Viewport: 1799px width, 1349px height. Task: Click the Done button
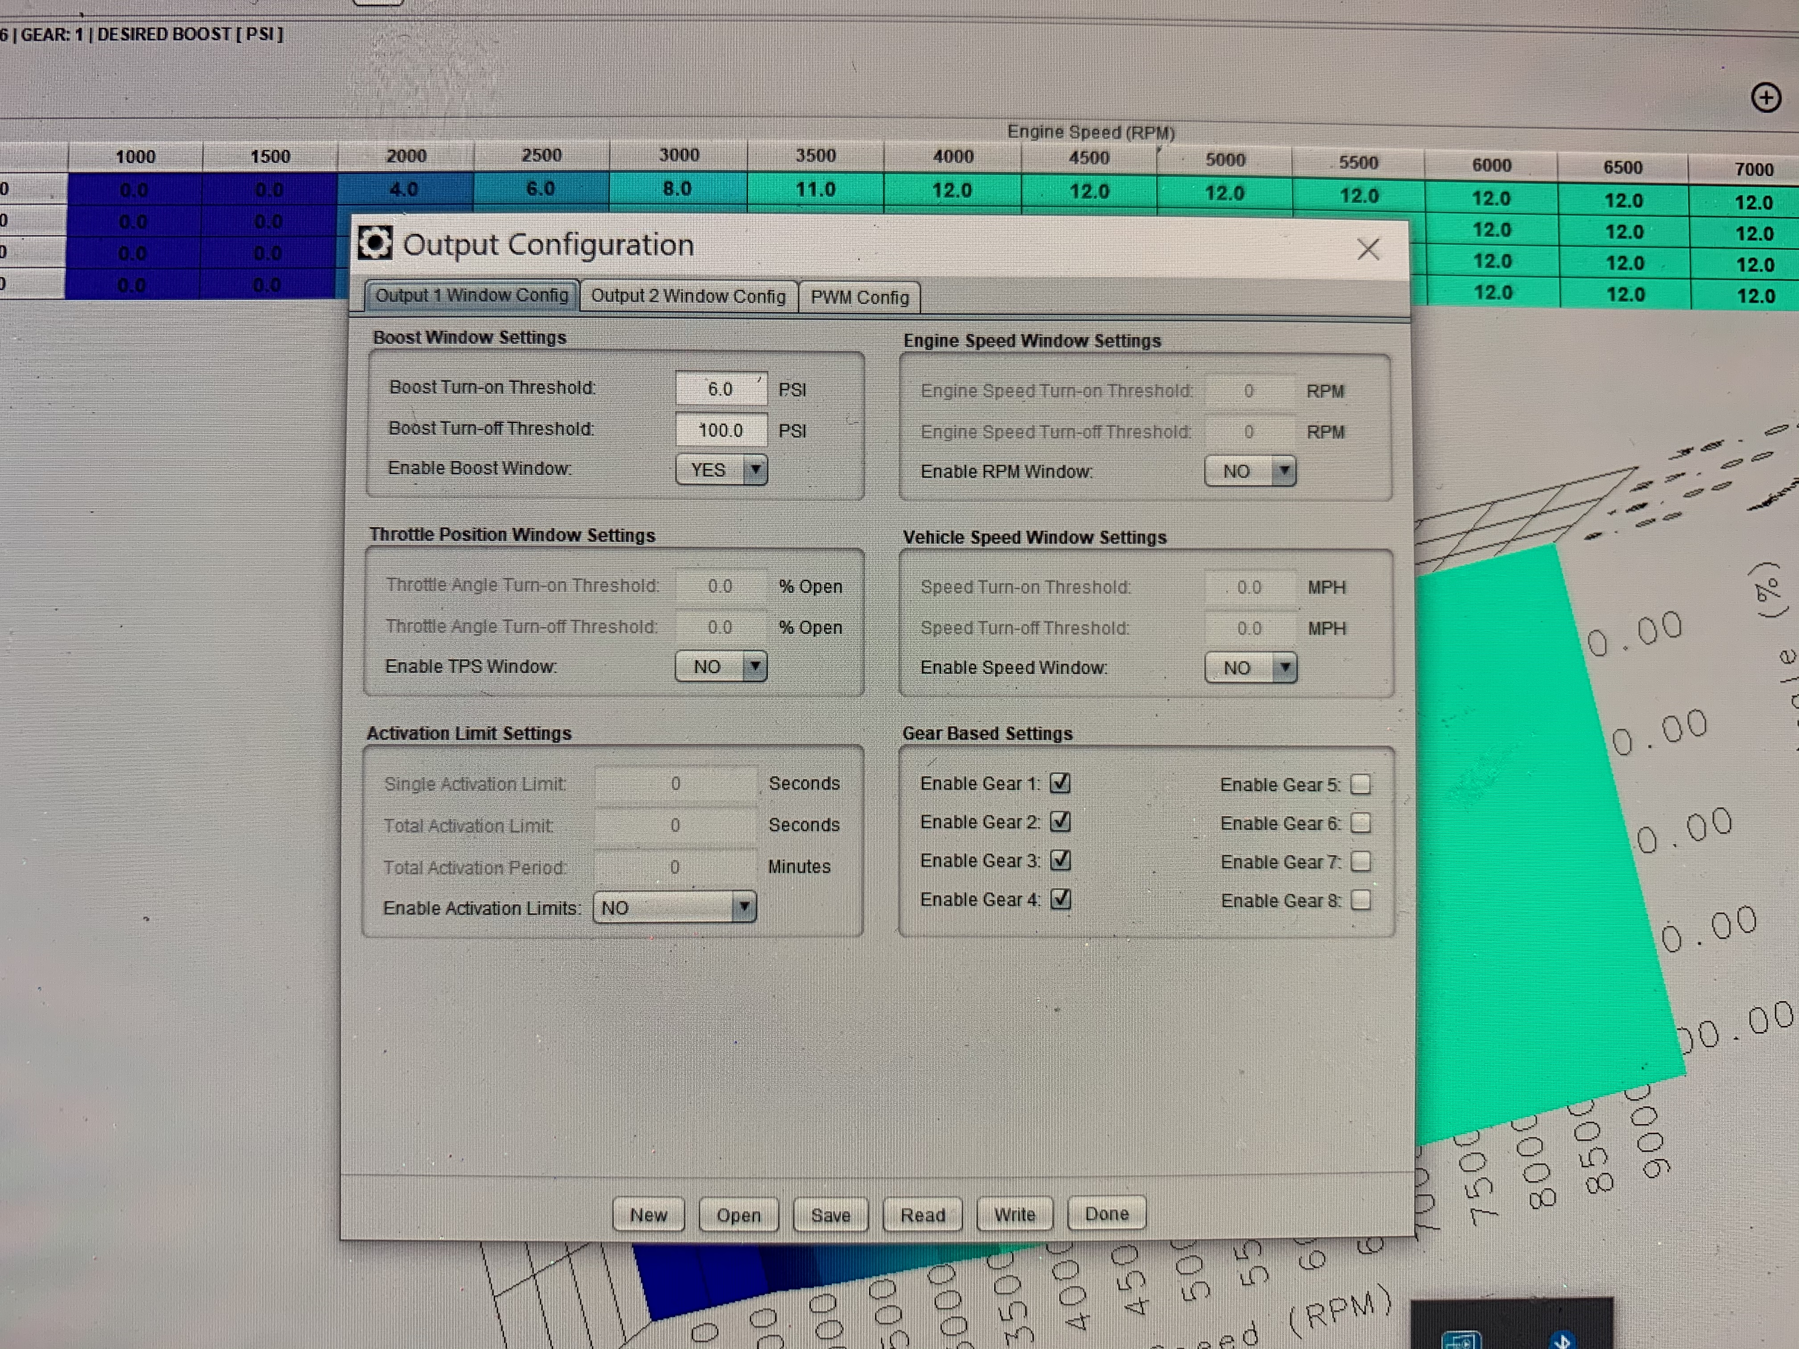pos(1106,1214)
